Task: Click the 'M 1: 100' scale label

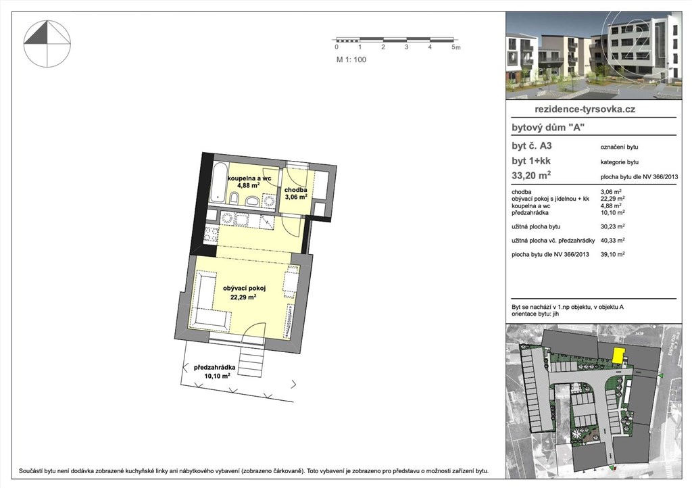Action: 351,59
